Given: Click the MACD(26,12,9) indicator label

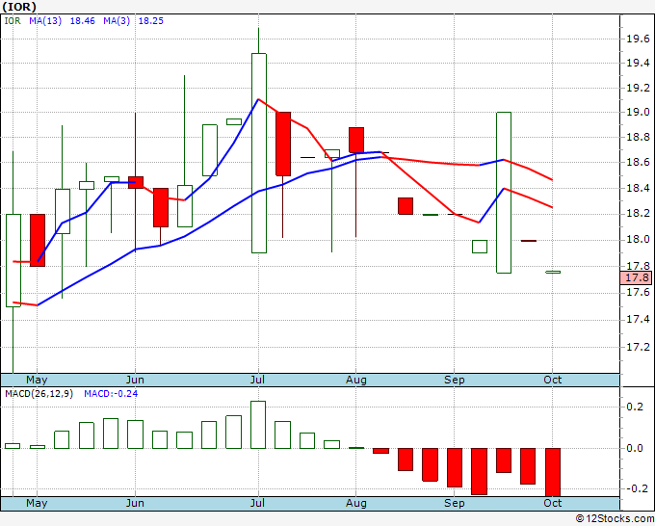Looking at the screenshot, I should [x=39, y=394].
